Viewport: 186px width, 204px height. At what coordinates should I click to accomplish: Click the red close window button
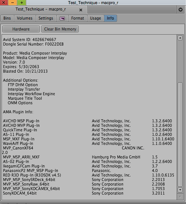point(4,3)
